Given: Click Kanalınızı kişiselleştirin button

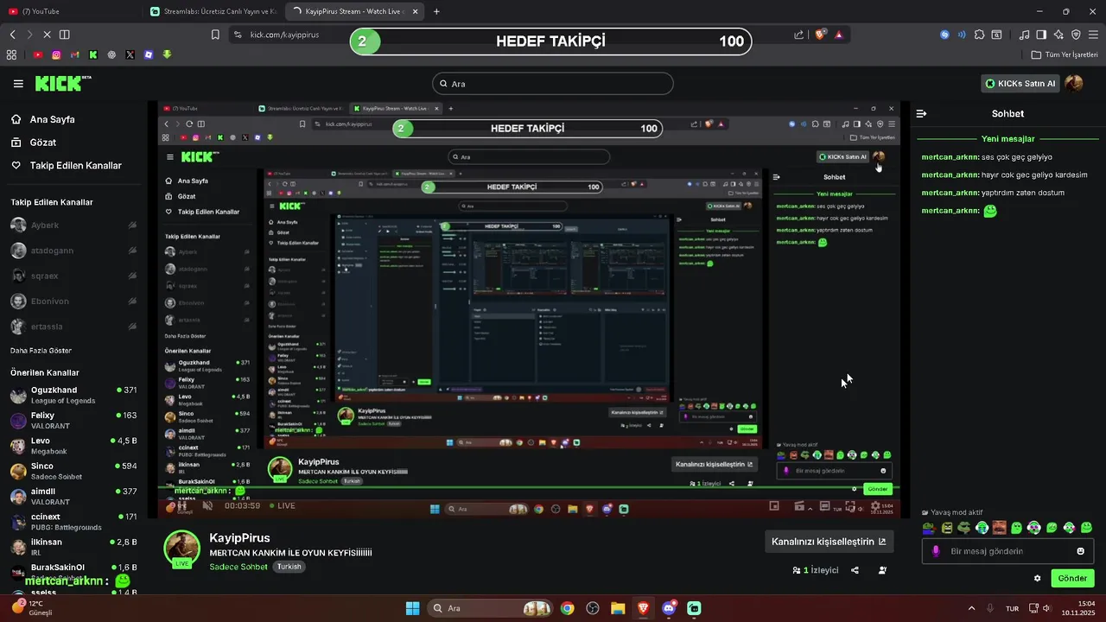Looking at the screenshot, I should tap(829, 542).
